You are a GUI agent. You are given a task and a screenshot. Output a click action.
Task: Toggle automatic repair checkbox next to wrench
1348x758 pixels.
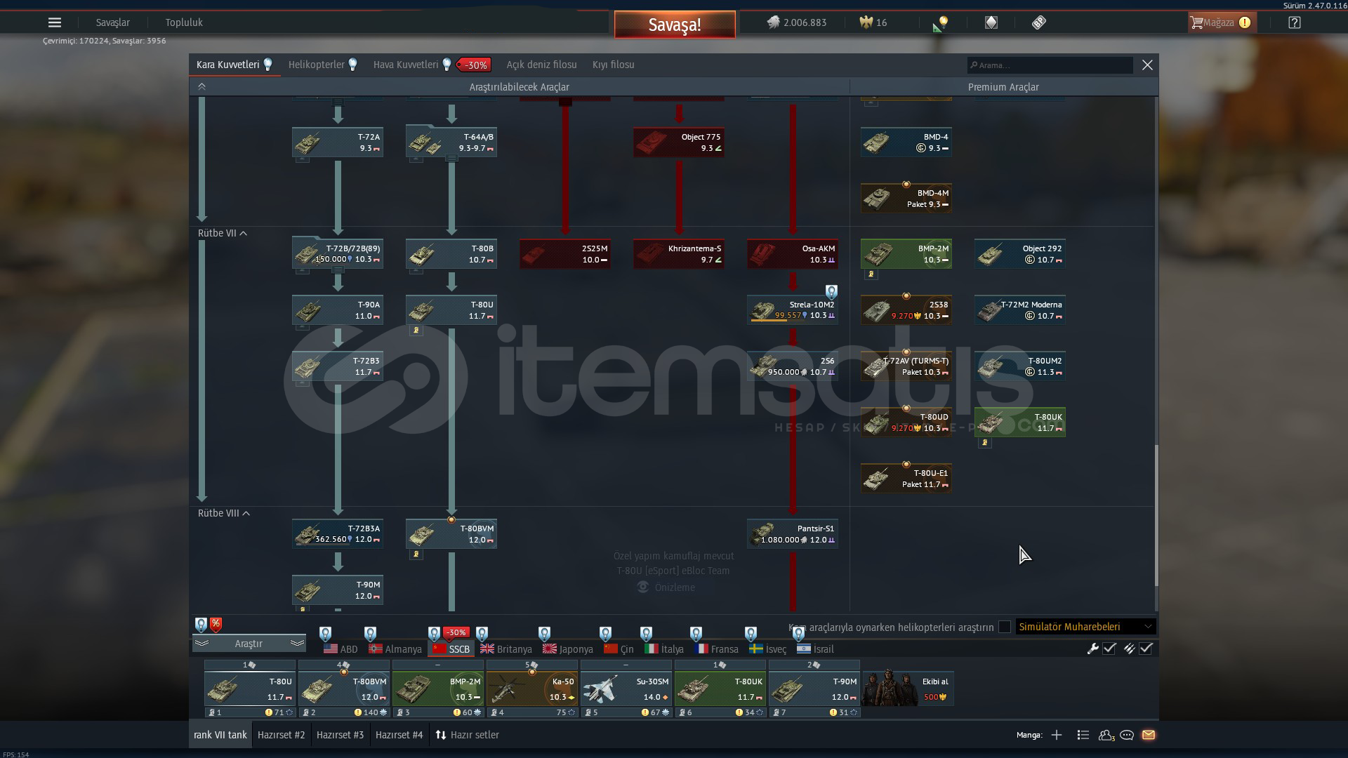[x=1109, y=649]
